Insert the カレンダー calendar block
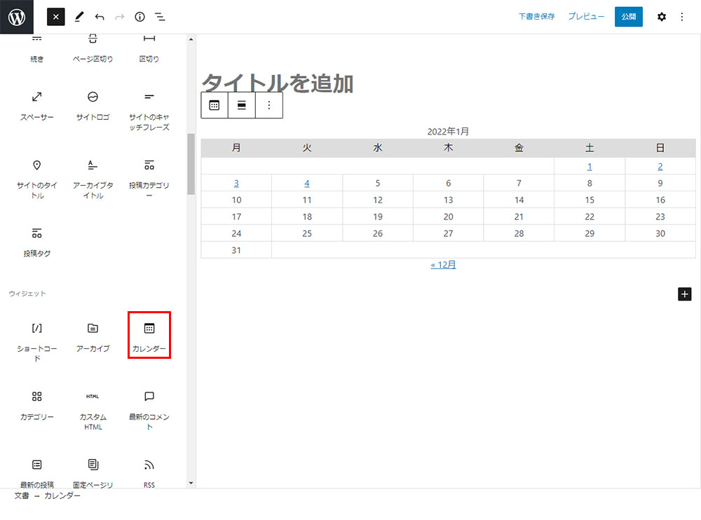This screenshot has width=701, height=520. pos(149,336)
